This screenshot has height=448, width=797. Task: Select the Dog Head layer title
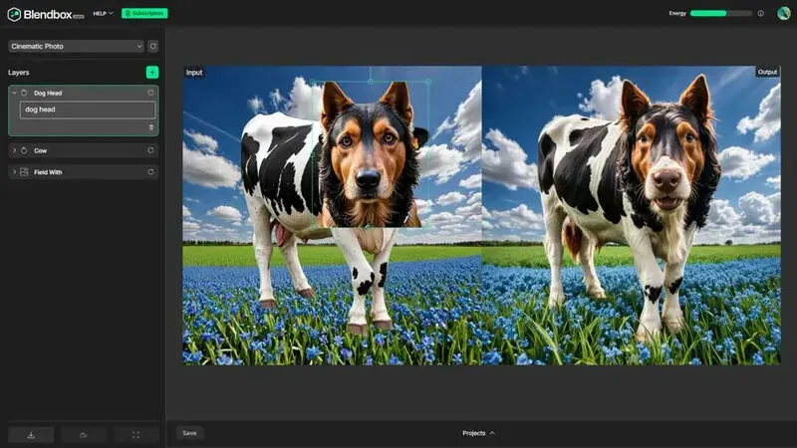[48, 94]
